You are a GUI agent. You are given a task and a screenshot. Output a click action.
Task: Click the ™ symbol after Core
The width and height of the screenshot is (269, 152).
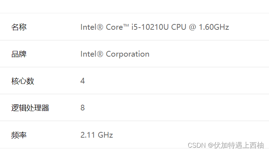126,26
